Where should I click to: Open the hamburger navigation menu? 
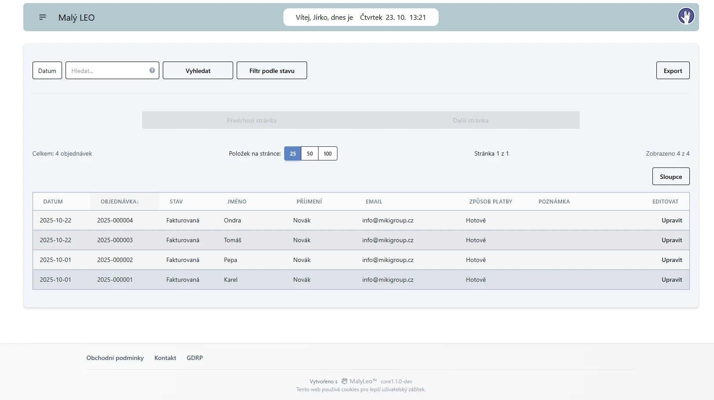(43, 17)
